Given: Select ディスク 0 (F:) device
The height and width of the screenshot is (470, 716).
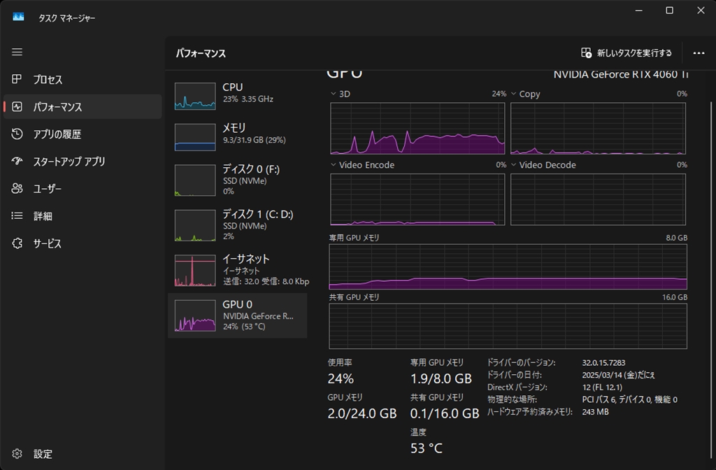Looking at the screenshot, I should point(237,180).
